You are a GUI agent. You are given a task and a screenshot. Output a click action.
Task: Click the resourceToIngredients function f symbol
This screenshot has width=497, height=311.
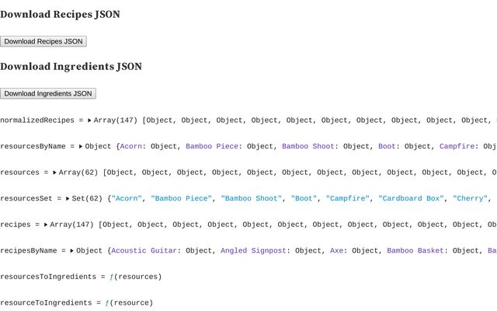107,302
